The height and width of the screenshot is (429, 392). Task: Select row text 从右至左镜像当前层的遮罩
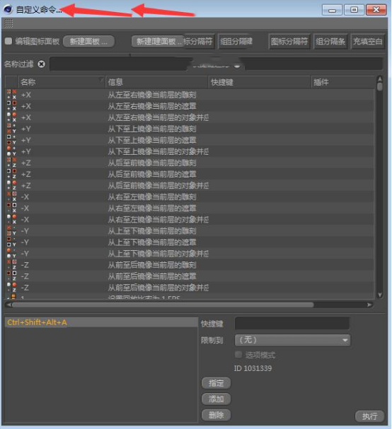point(152,208)
